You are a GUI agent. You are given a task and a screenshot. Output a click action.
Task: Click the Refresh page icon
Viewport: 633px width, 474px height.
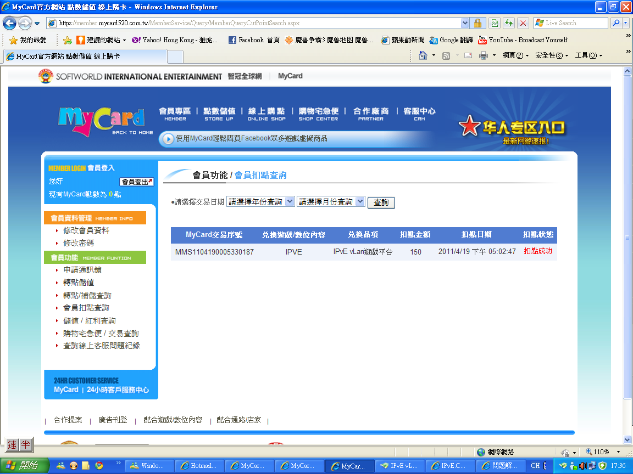[509, 23]
